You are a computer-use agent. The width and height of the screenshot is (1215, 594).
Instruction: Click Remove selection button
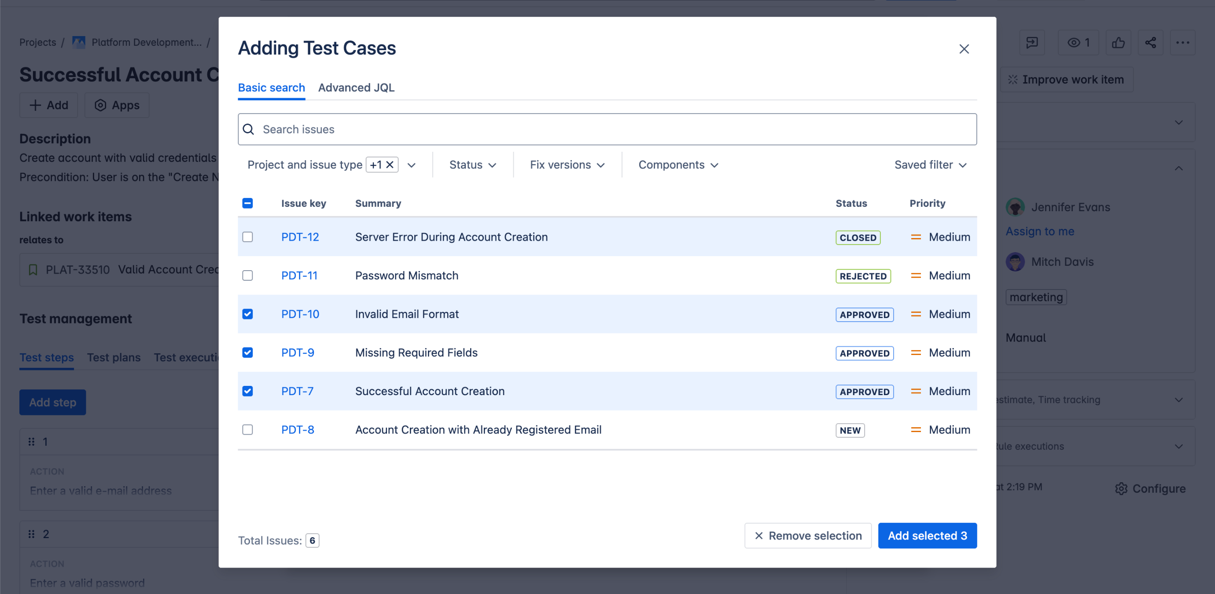click(807, 535)
